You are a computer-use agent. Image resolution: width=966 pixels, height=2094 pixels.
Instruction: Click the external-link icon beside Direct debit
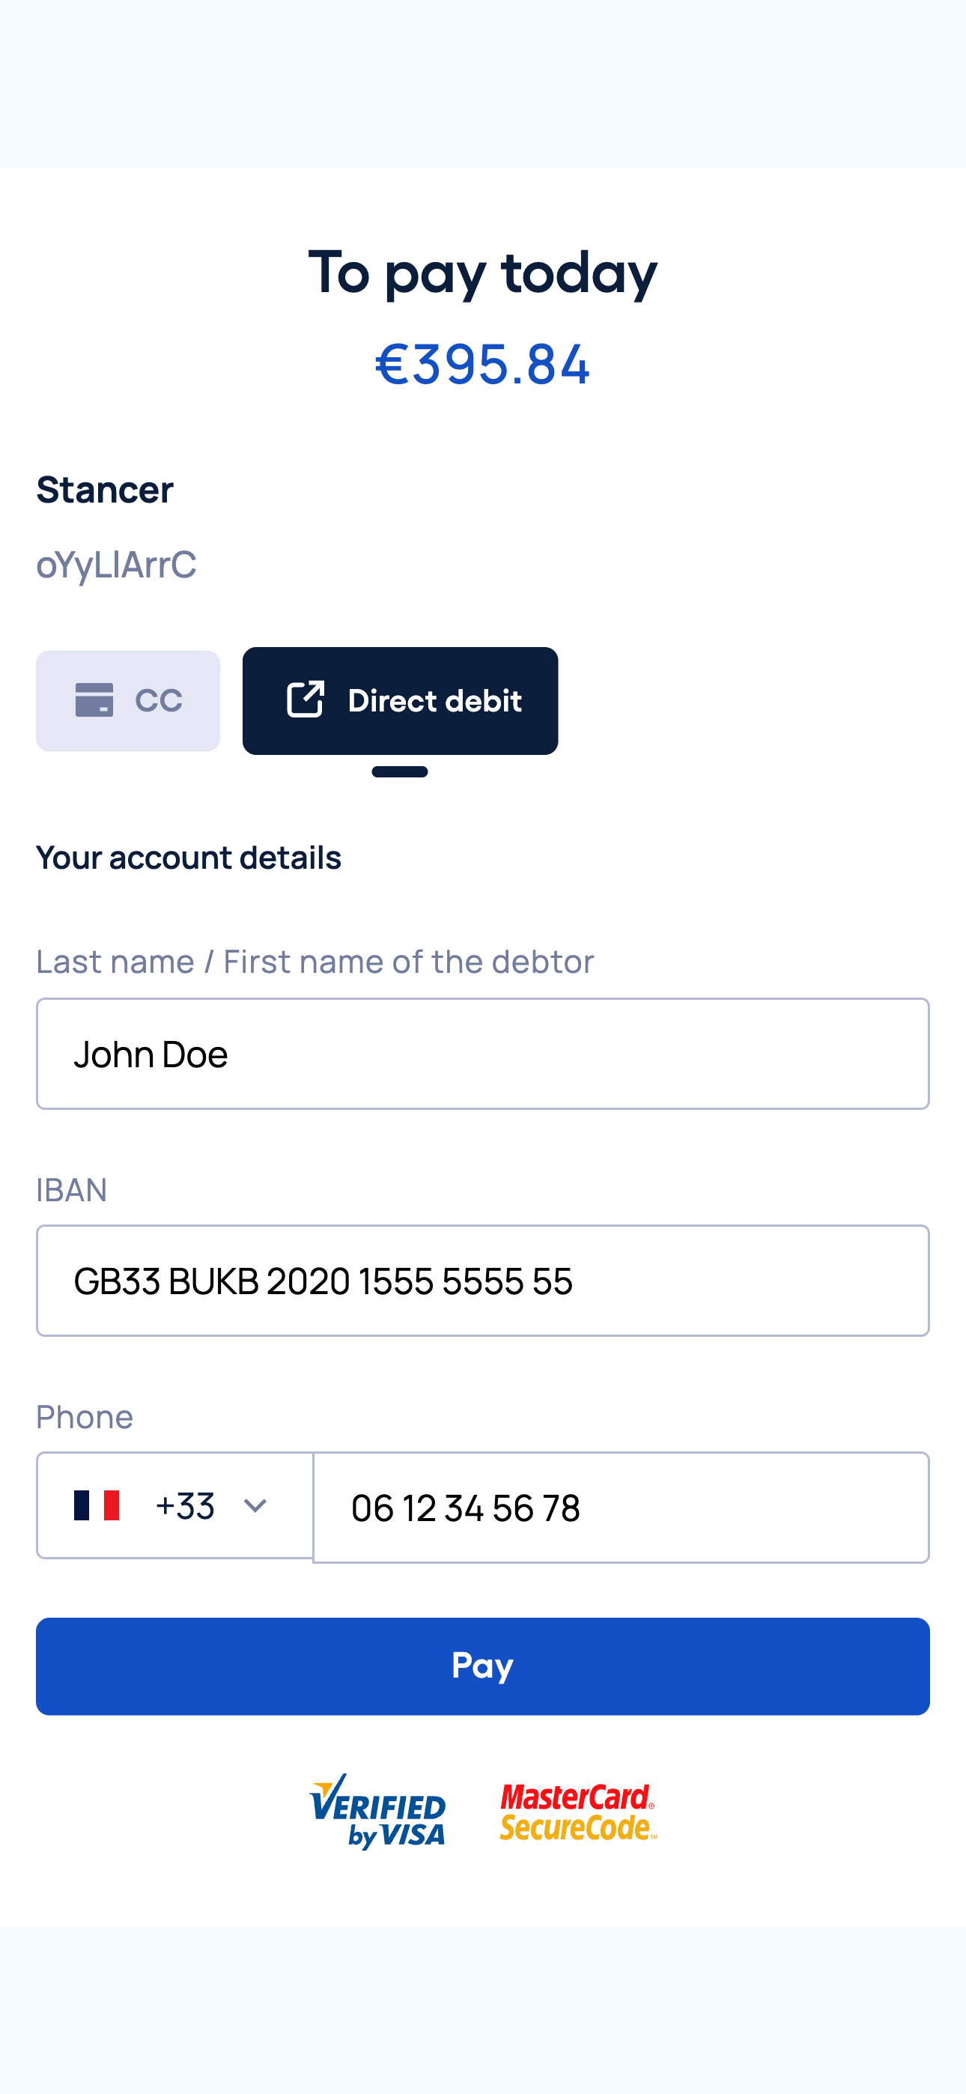pyautogui.click(x=305, y=700)
